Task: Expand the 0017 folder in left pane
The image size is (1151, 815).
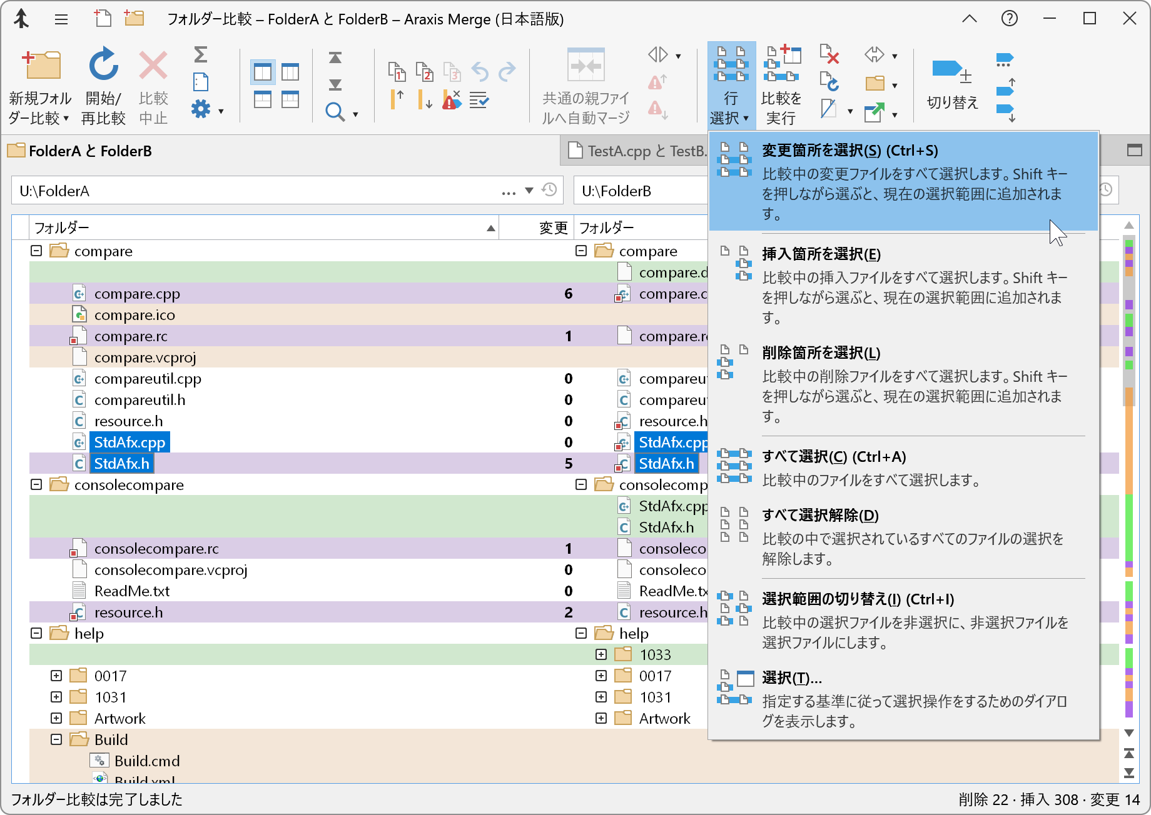Action: [56, 676]
